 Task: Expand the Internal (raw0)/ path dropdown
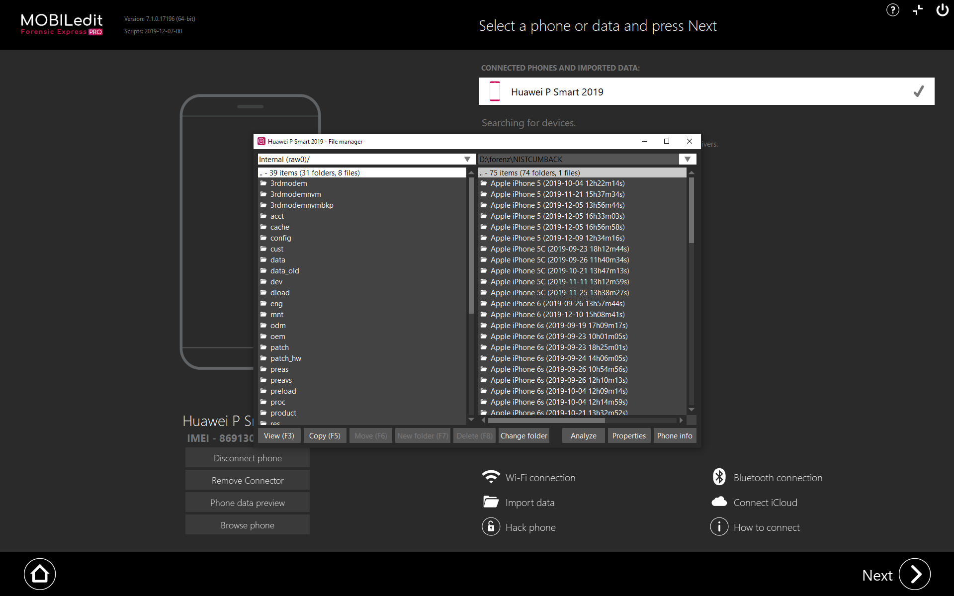tap(467, 159)
